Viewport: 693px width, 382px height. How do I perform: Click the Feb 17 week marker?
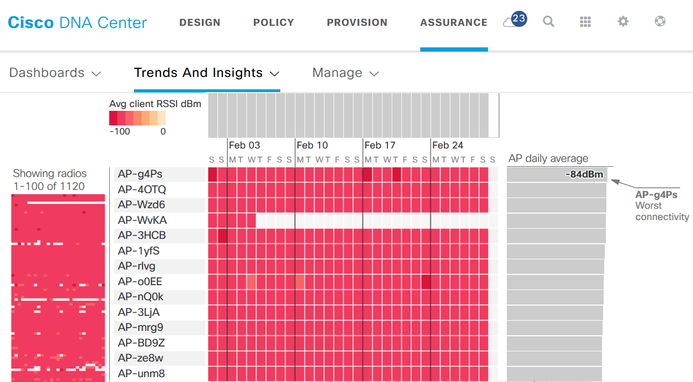coord(379,145)
